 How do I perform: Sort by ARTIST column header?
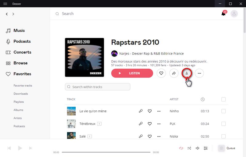(174, 99)
